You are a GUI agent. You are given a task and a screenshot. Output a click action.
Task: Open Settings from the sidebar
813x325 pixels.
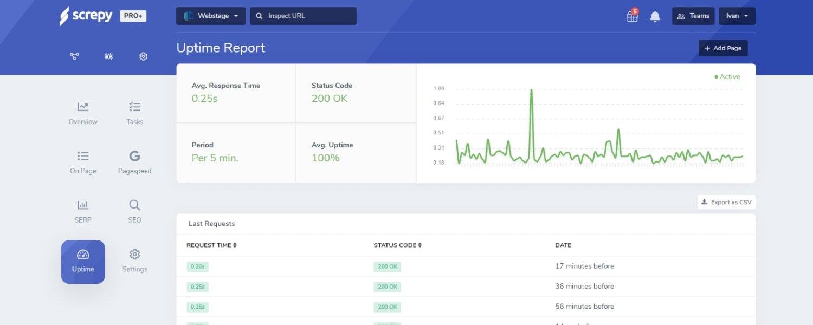[134, 260]
